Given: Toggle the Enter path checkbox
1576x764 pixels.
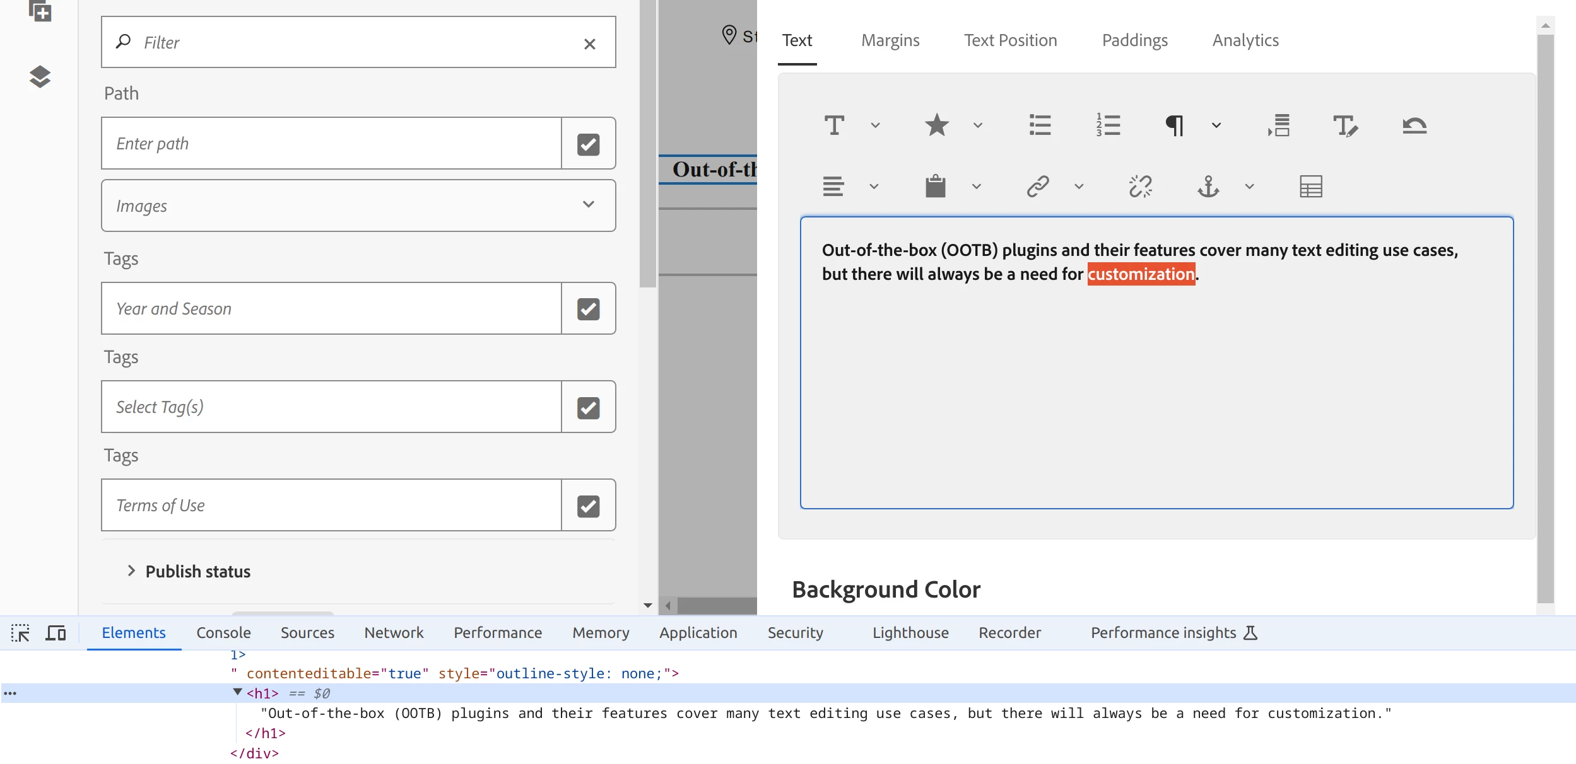Looking at the screenshot, I should click(588, 144).
